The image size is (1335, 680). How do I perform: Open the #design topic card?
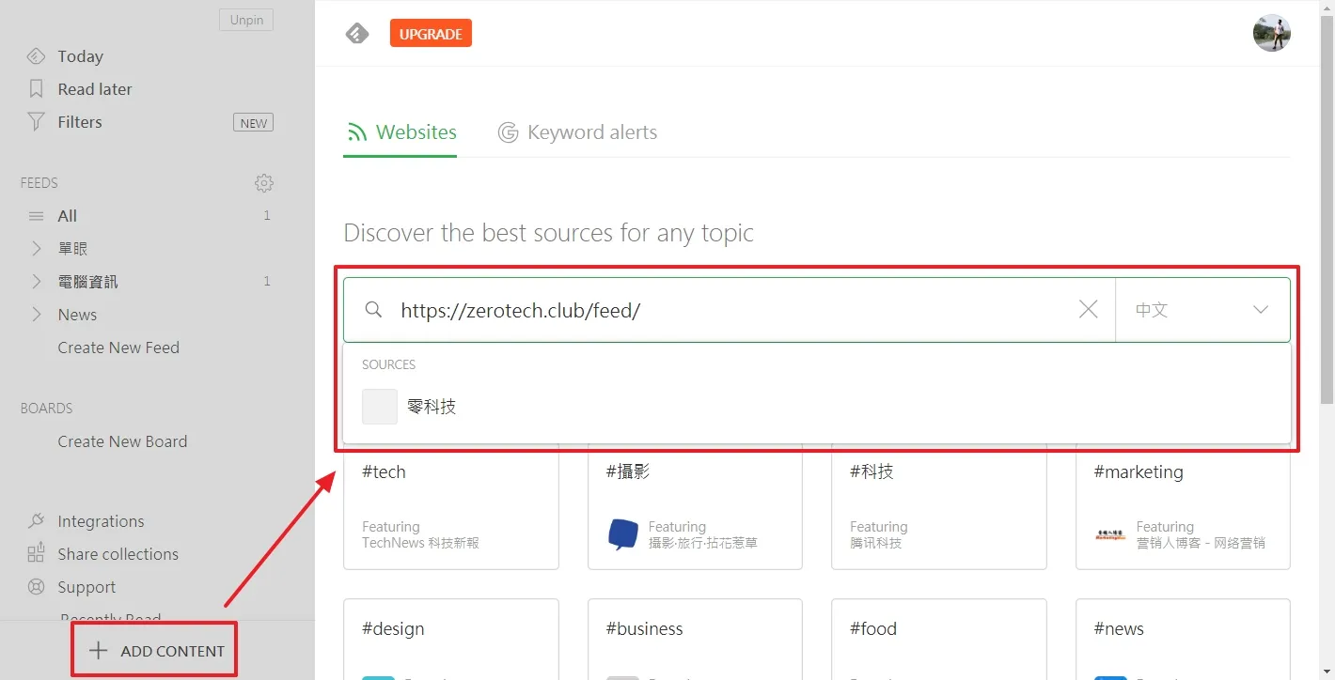pos(451,640)
